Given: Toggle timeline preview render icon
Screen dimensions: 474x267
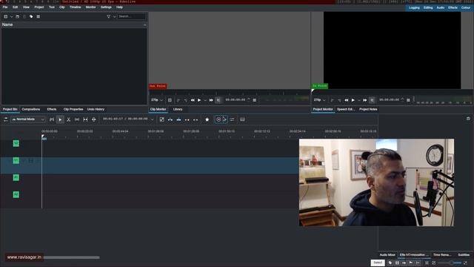Looking at the screenshot, I should click(218, 119).
